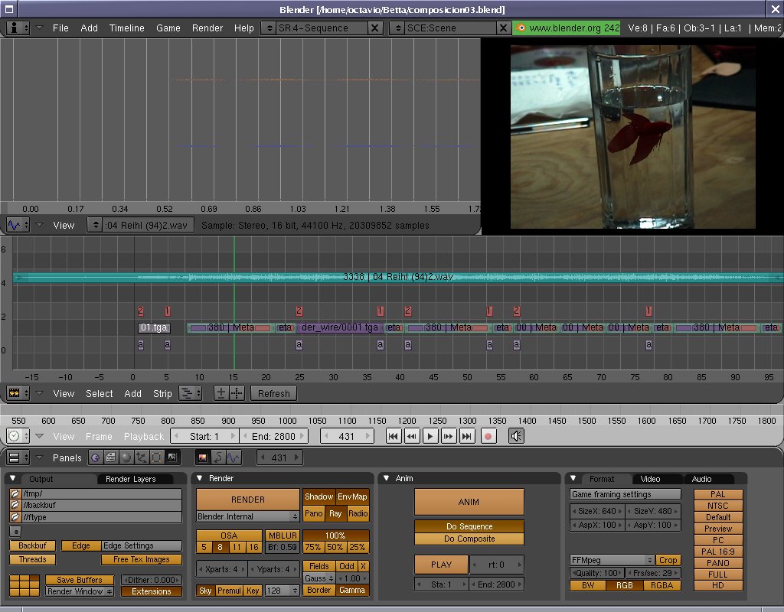The width and height of the screenshot is (784, 612).
Task: Toggle audio sync speaker icon
Action: (516, 436)
